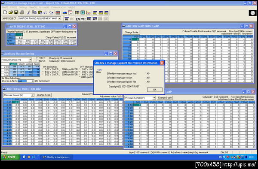
Task: Select the 7000 column header in Auxiliary Output
Action: (36, 64)
